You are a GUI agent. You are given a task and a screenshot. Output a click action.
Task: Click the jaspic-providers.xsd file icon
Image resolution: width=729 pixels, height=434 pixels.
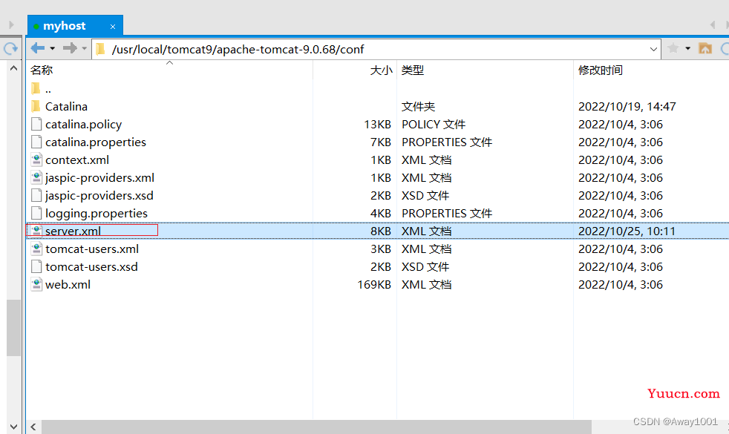36,196
